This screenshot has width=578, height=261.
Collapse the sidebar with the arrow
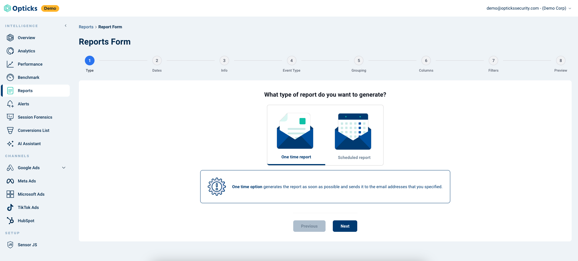[66, 26]
